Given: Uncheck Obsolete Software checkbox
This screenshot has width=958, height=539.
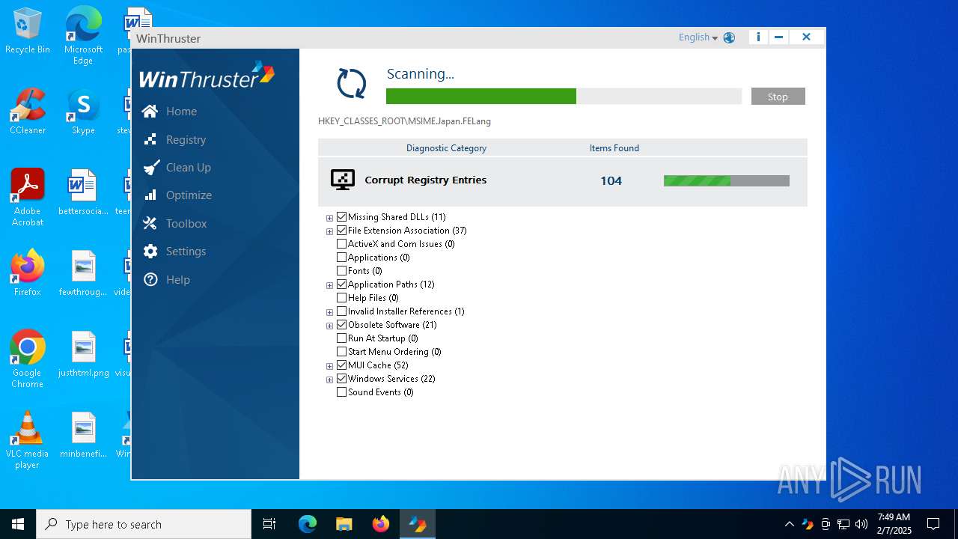Looking at the screenshot, I should click(x=341, y=325).
